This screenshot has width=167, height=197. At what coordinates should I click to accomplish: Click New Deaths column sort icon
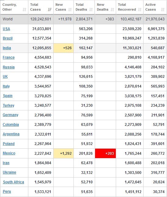112,9
